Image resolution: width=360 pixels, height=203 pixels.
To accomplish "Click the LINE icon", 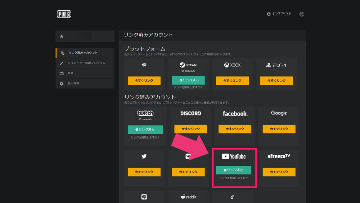I will (144, 197).
